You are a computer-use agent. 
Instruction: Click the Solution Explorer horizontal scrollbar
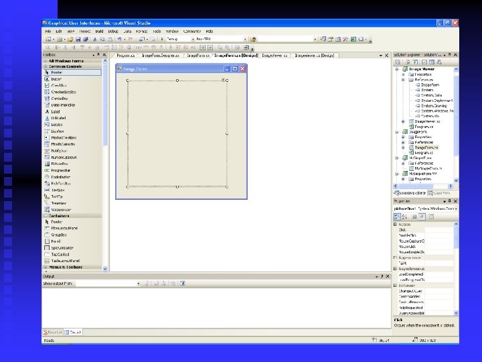pos(423,186)
